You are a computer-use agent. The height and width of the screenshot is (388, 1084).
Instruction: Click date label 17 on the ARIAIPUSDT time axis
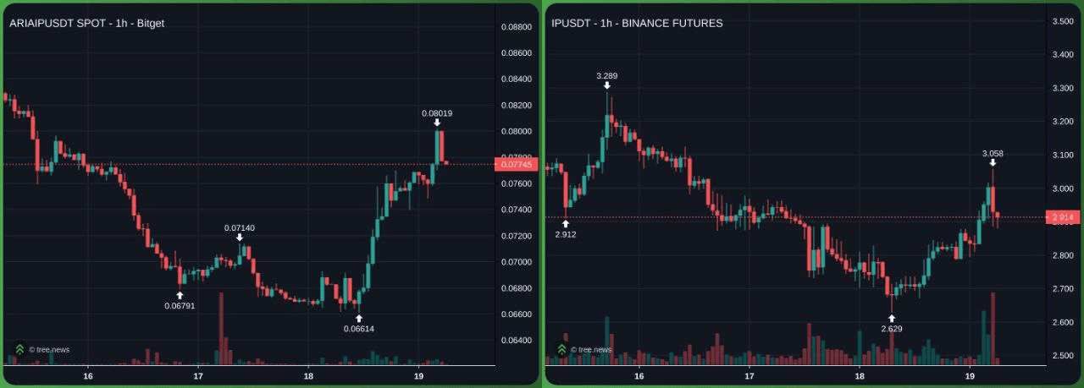198,376
